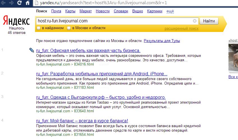Open 'Результаты для Тулы' link
Image resolution: width=238 pixels, height=140 pixels.
[x=162, y=41]
